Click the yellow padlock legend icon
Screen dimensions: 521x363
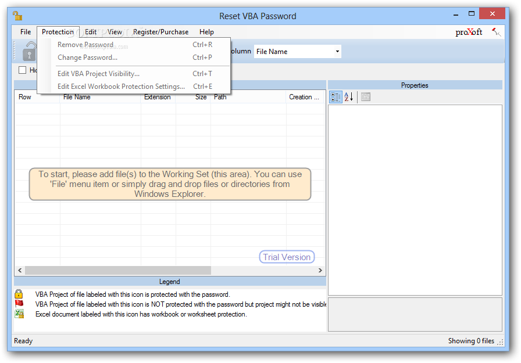(19, 294)
